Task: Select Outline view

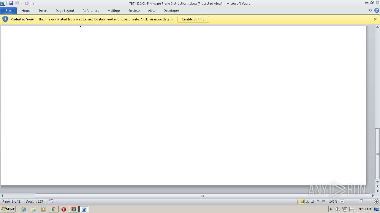Action: click(318, 201)
